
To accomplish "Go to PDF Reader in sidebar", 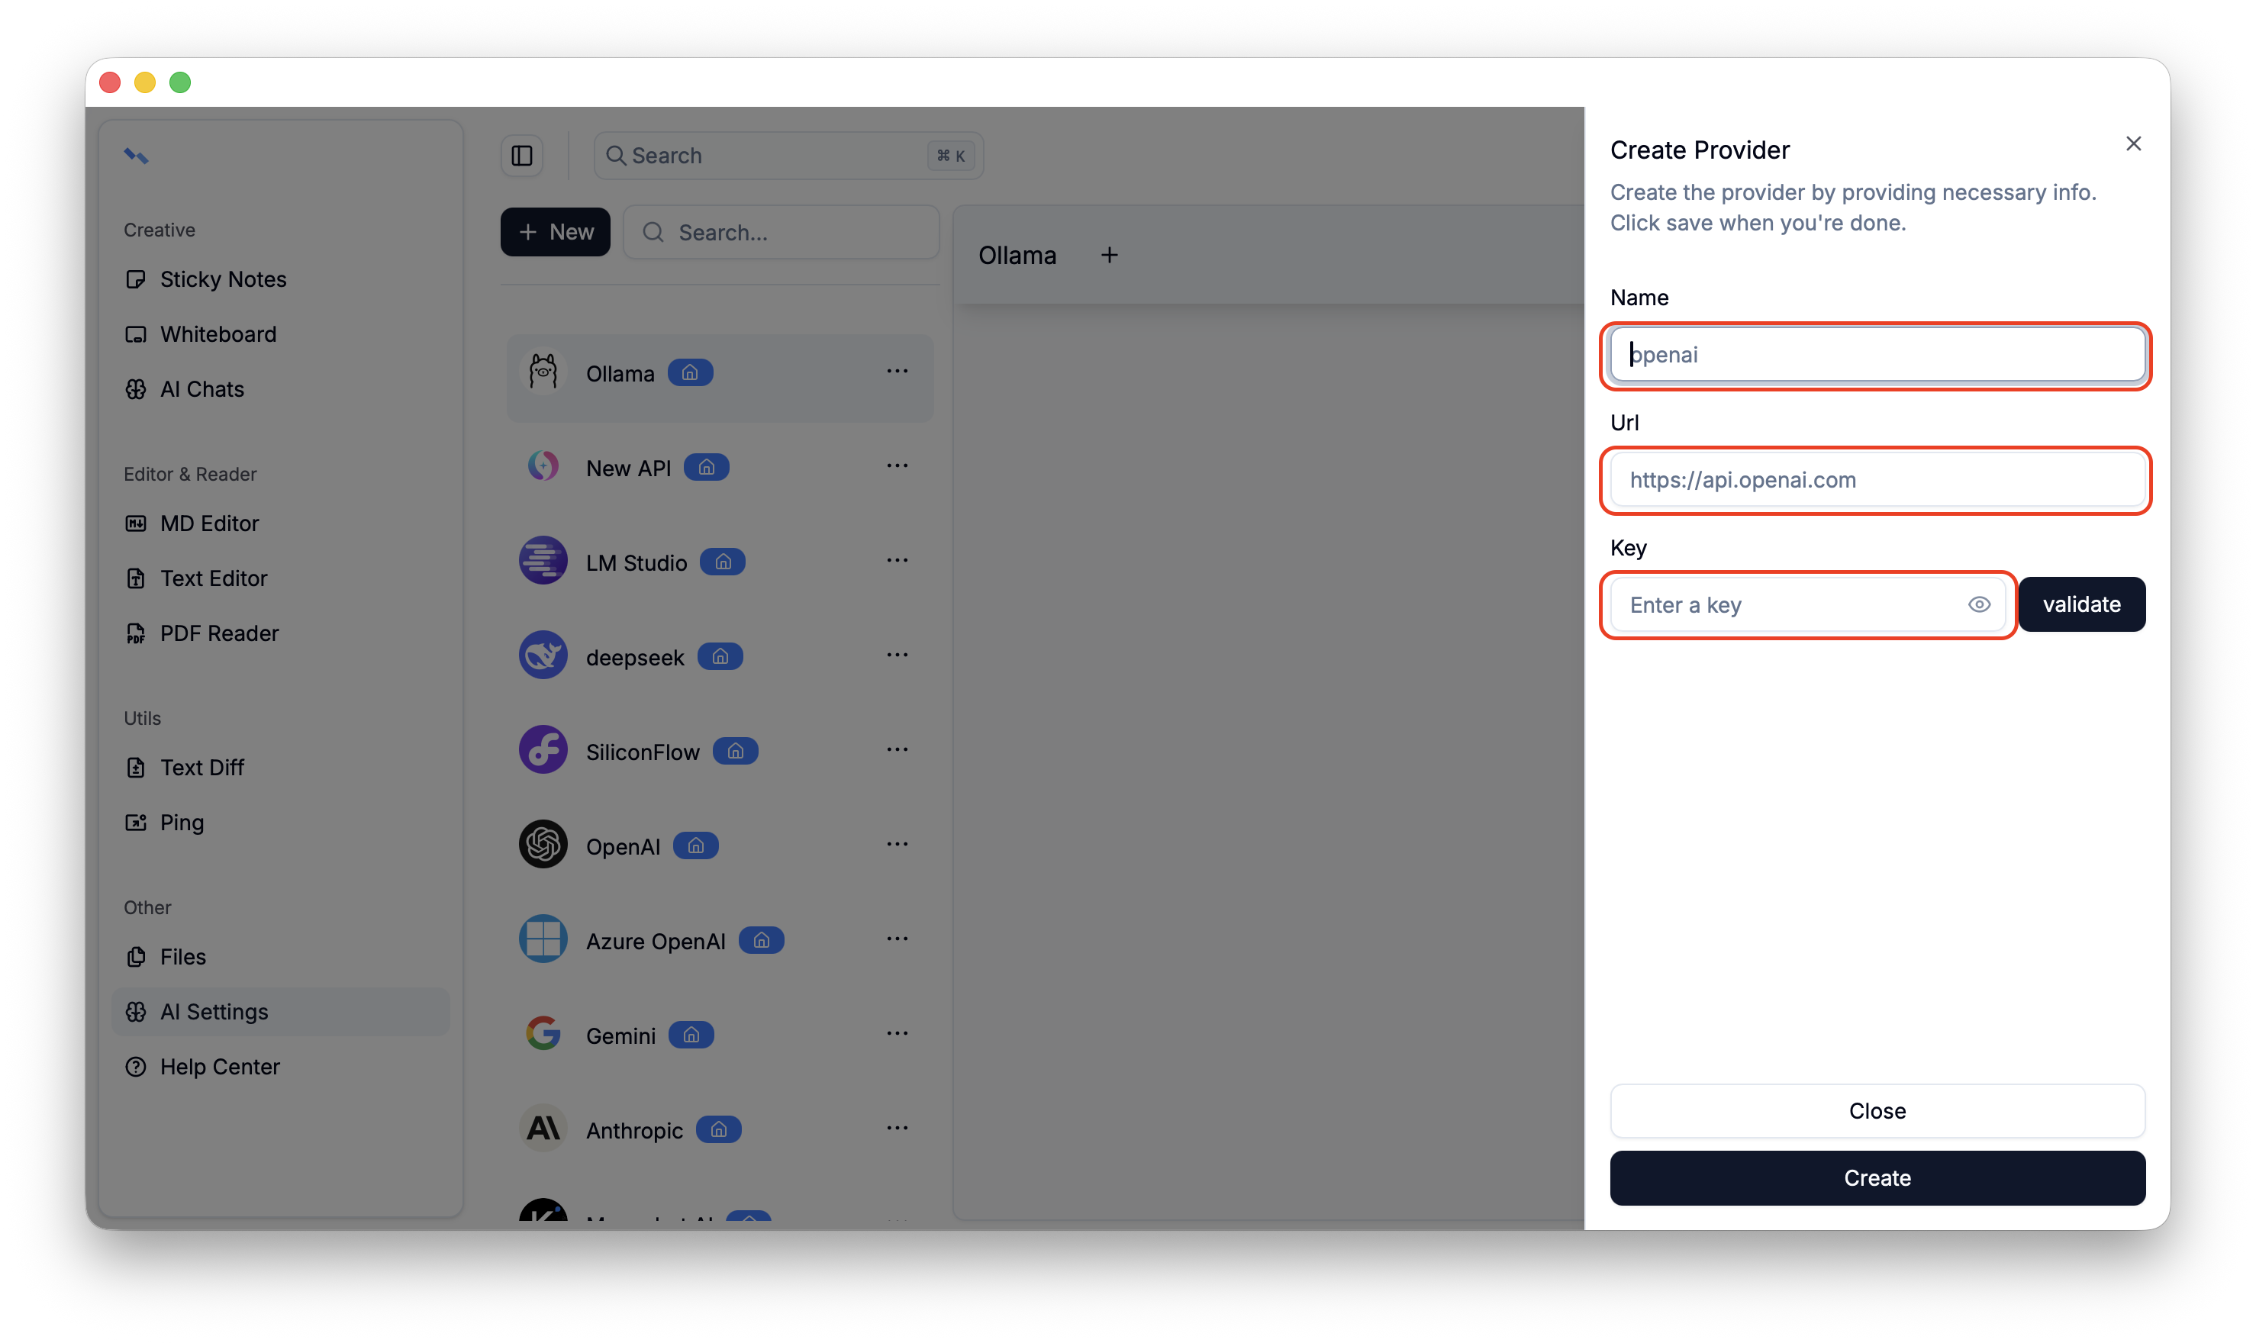I will tap(218, 633).
